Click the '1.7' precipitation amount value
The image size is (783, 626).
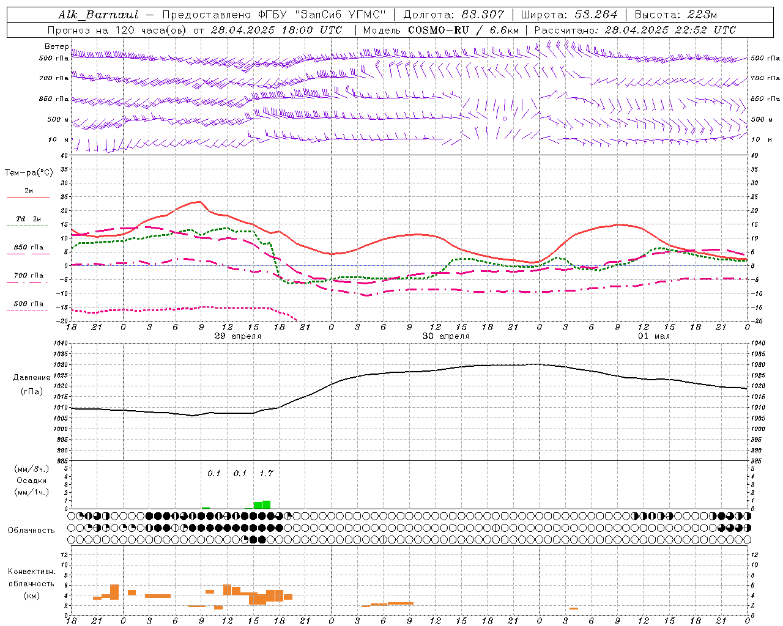pos(266,473)
